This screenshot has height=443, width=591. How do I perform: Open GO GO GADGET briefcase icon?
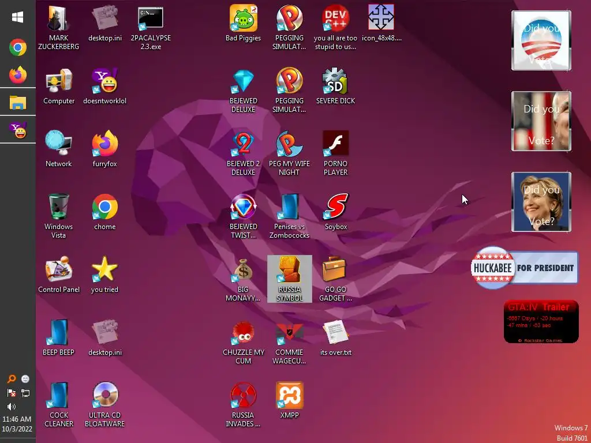(335, 279)
